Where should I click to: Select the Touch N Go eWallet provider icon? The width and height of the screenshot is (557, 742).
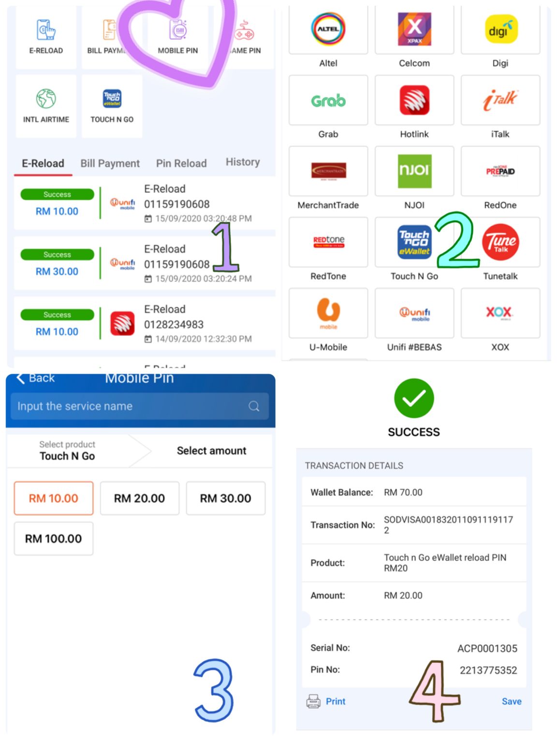(x=414, y=242)
